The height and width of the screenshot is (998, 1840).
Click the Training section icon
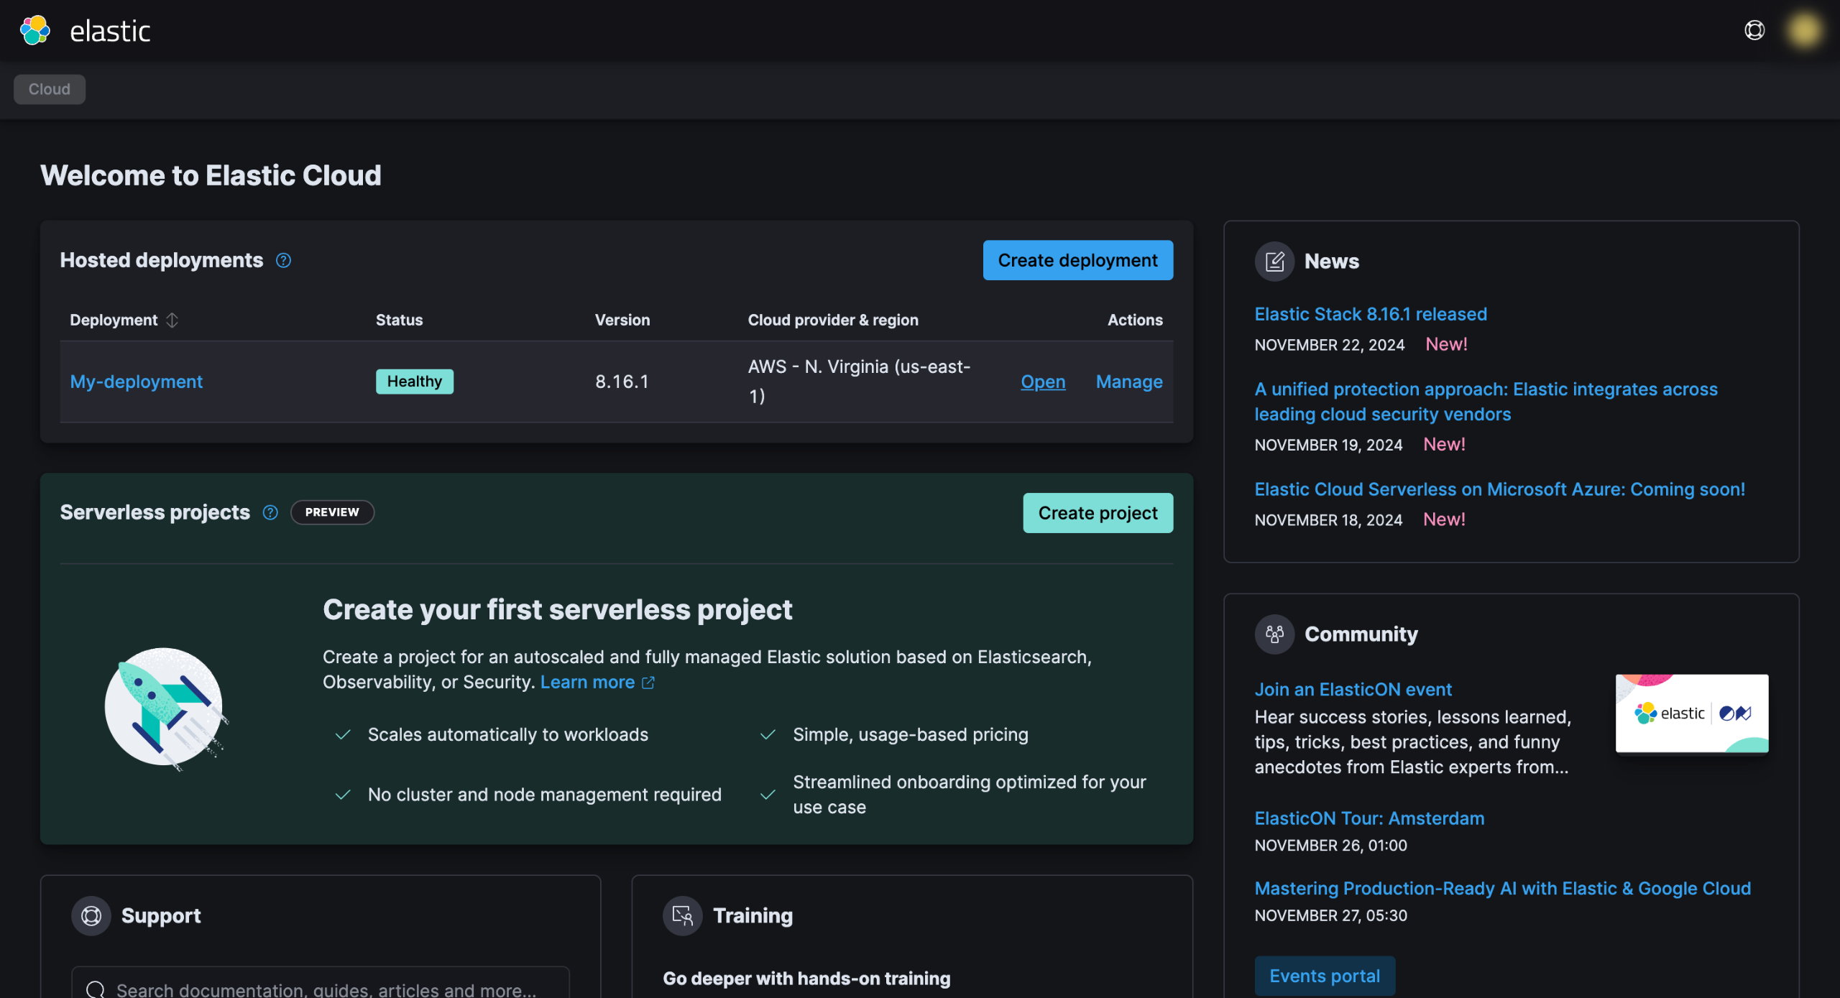(x=682, y=915)
